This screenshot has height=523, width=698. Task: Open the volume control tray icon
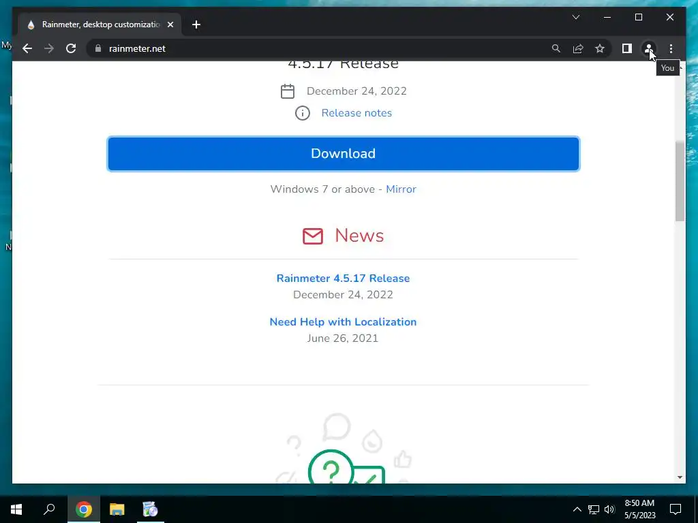[x=609, y=509]
